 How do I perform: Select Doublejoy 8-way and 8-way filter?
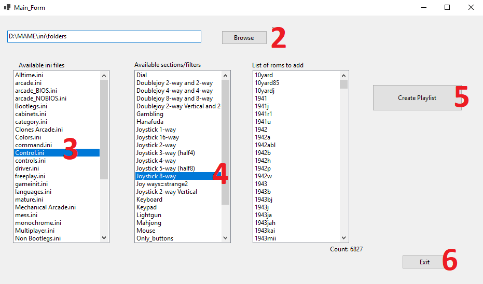click(178, 98)
